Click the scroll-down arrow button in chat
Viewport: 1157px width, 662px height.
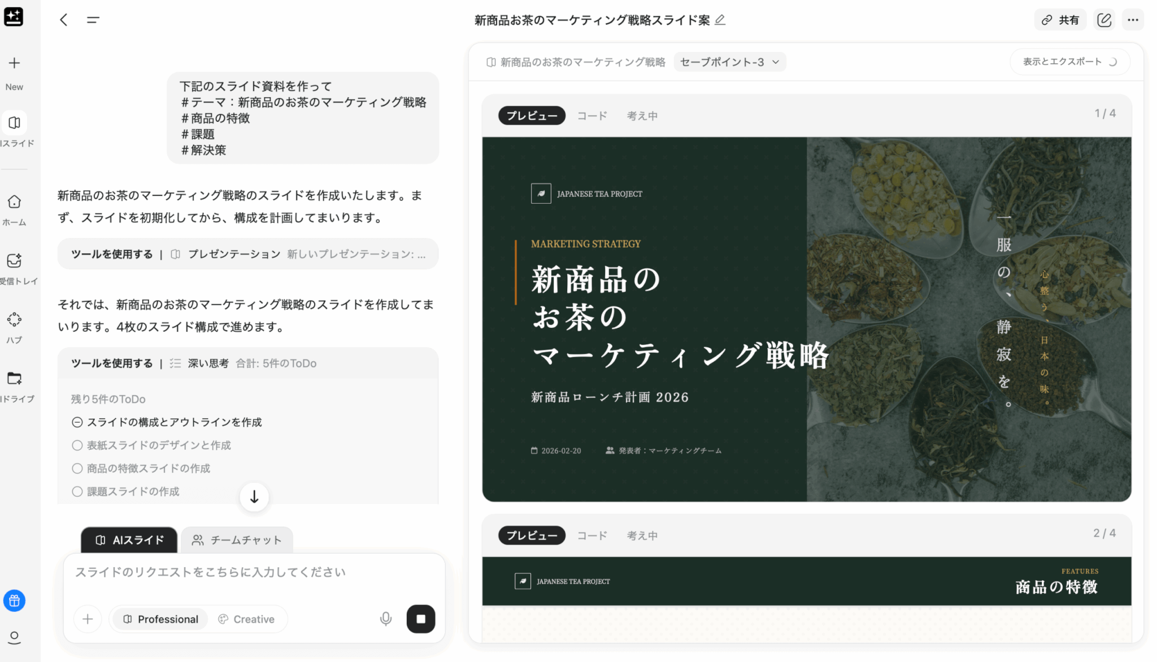254,497
